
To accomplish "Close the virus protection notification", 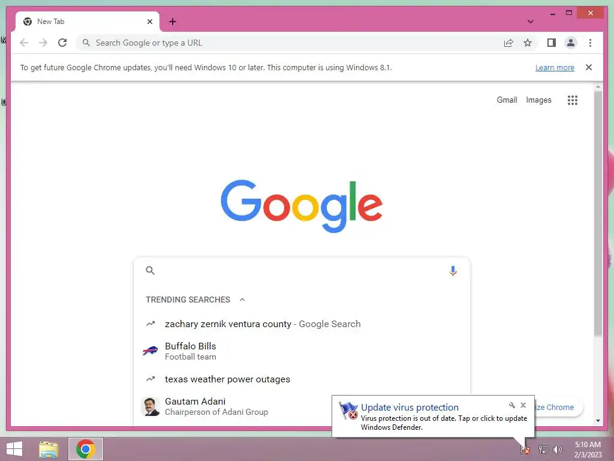I will (x=523, y=405).
